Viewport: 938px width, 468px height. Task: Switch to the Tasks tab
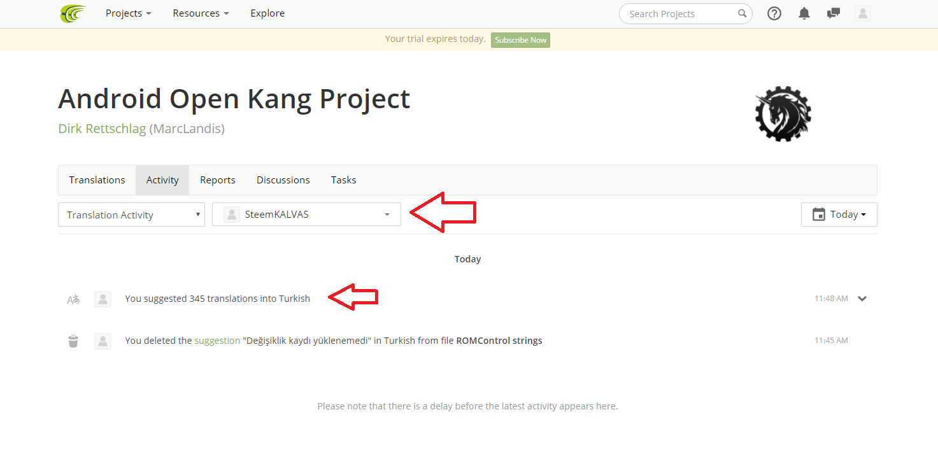[343, 180]
